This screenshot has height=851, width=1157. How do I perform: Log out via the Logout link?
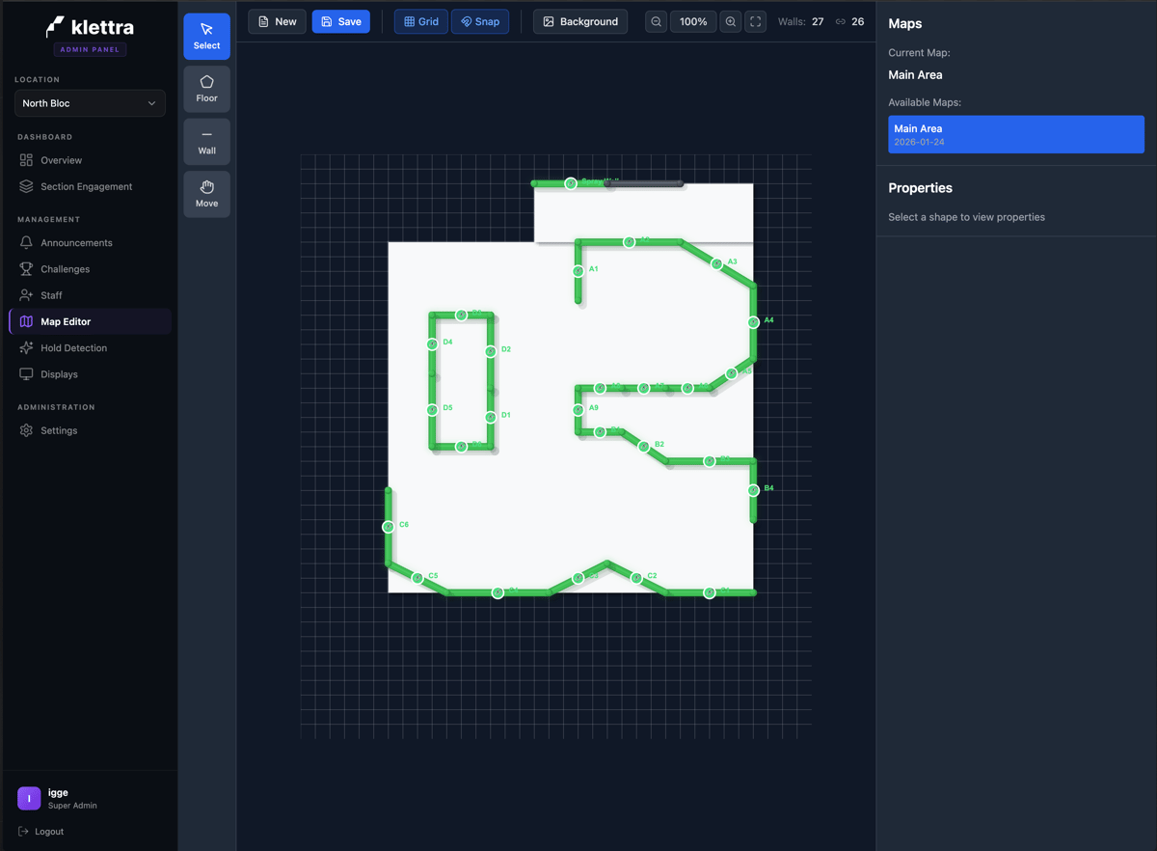41,831
